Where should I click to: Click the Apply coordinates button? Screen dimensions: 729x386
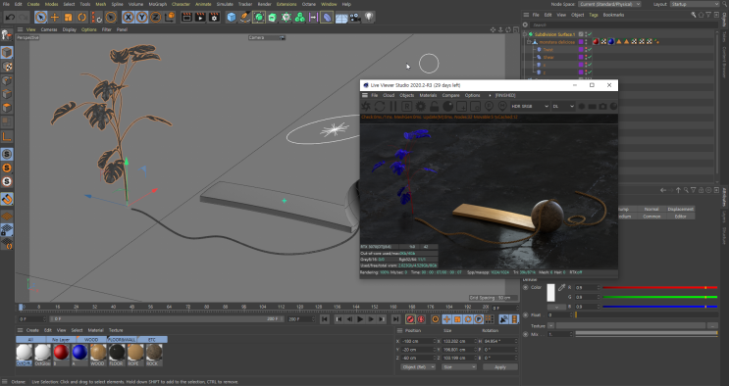coord(499,367)
